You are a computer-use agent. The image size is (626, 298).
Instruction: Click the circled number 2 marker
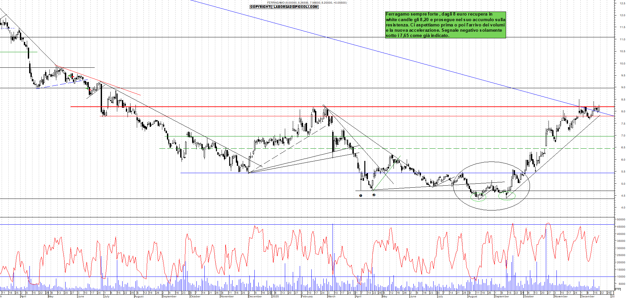pos(374,195)
